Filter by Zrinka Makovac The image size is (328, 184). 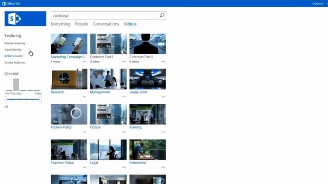click(x=15, y=62)
